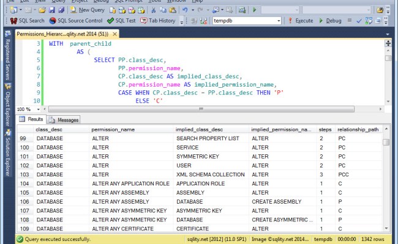The width and height of the screenshot is (398, 244).
Task: Click the relationship_path column header
Action: click(358, 129)
